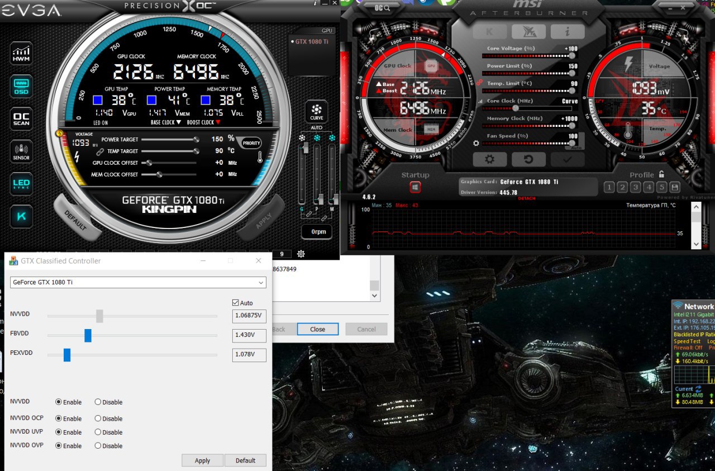Toggle Windows Startup button in Afterburner
The image size is (715, 471).
415,187
